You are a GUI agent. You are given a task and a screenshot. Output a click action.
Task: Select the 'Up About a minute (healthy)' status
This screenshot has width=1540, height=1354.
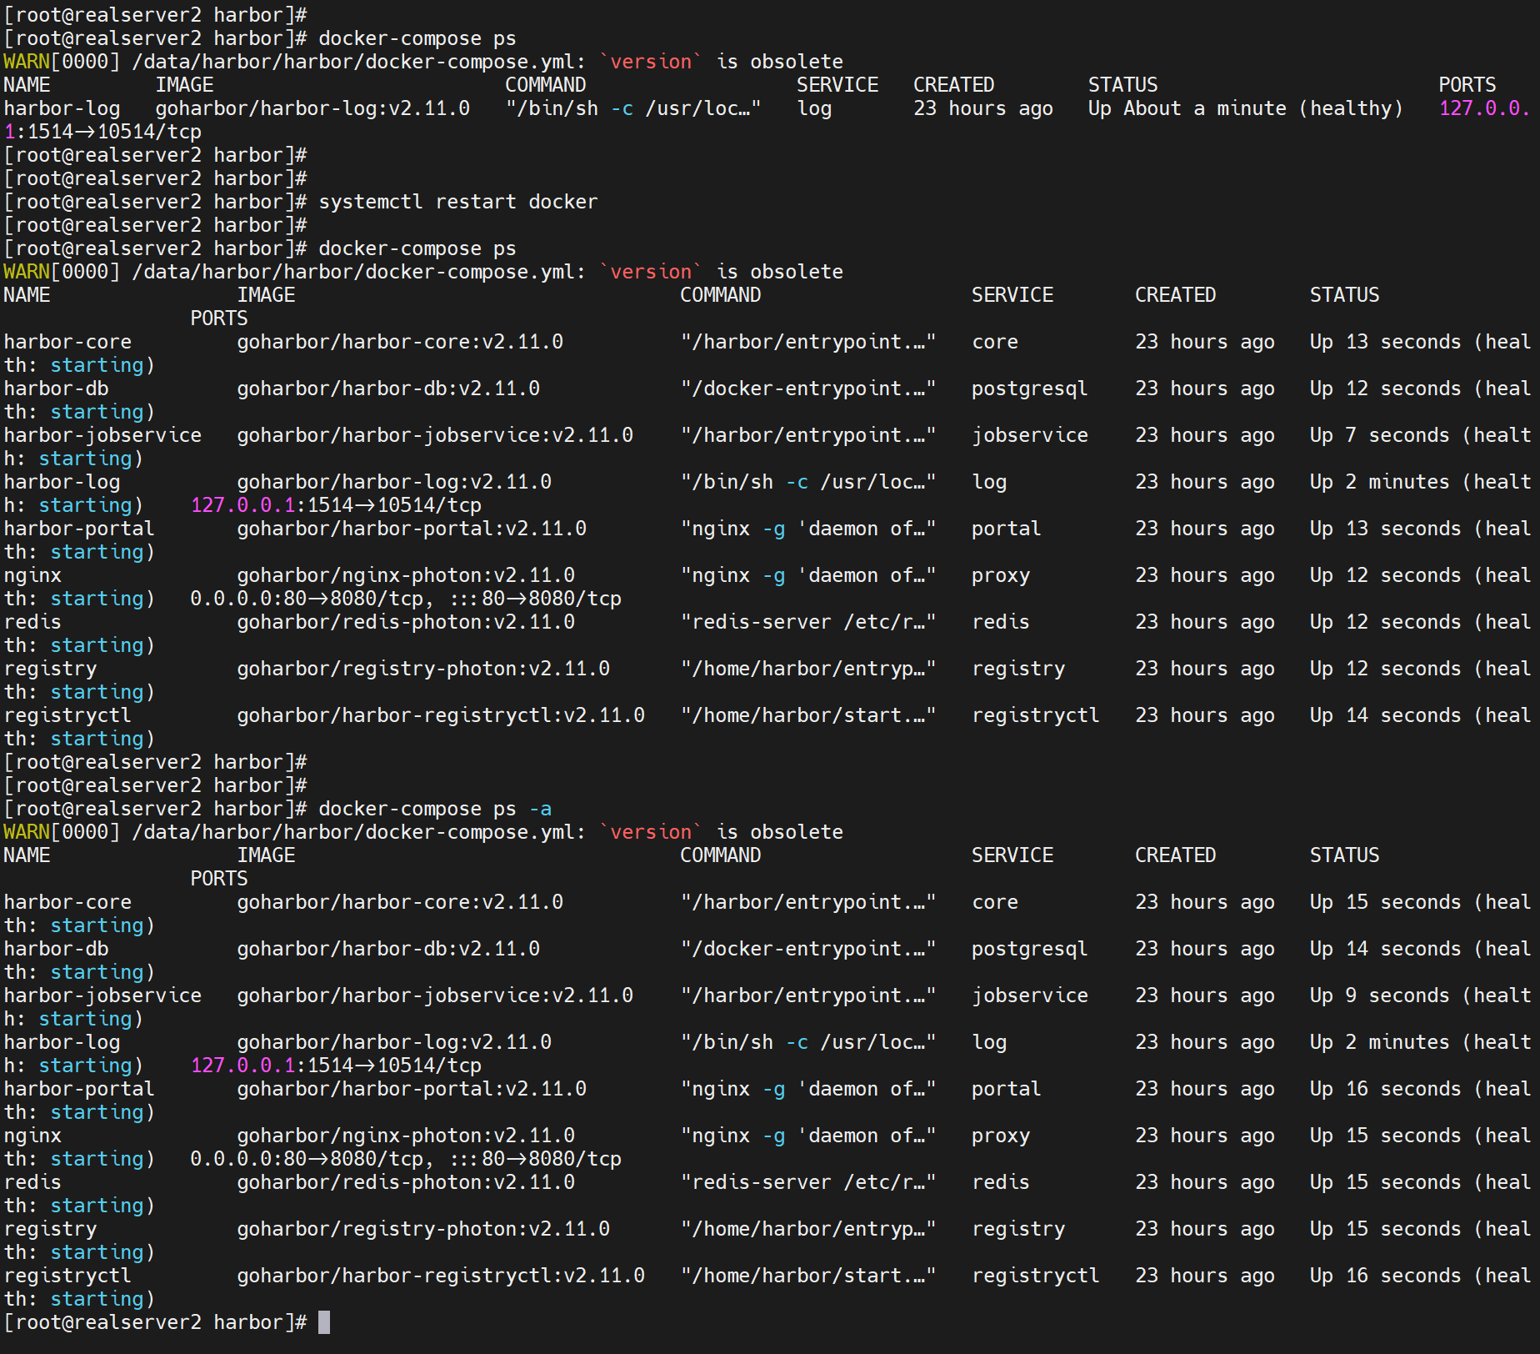pyautogui.click(x=1245, y=108)
